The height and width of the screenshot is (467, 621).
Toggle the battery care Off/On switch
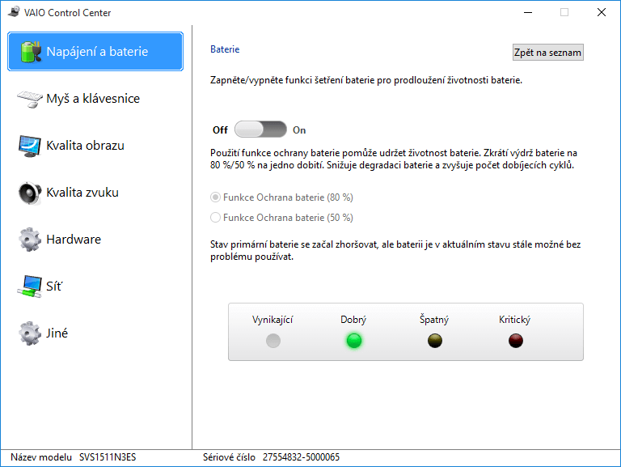260,129
